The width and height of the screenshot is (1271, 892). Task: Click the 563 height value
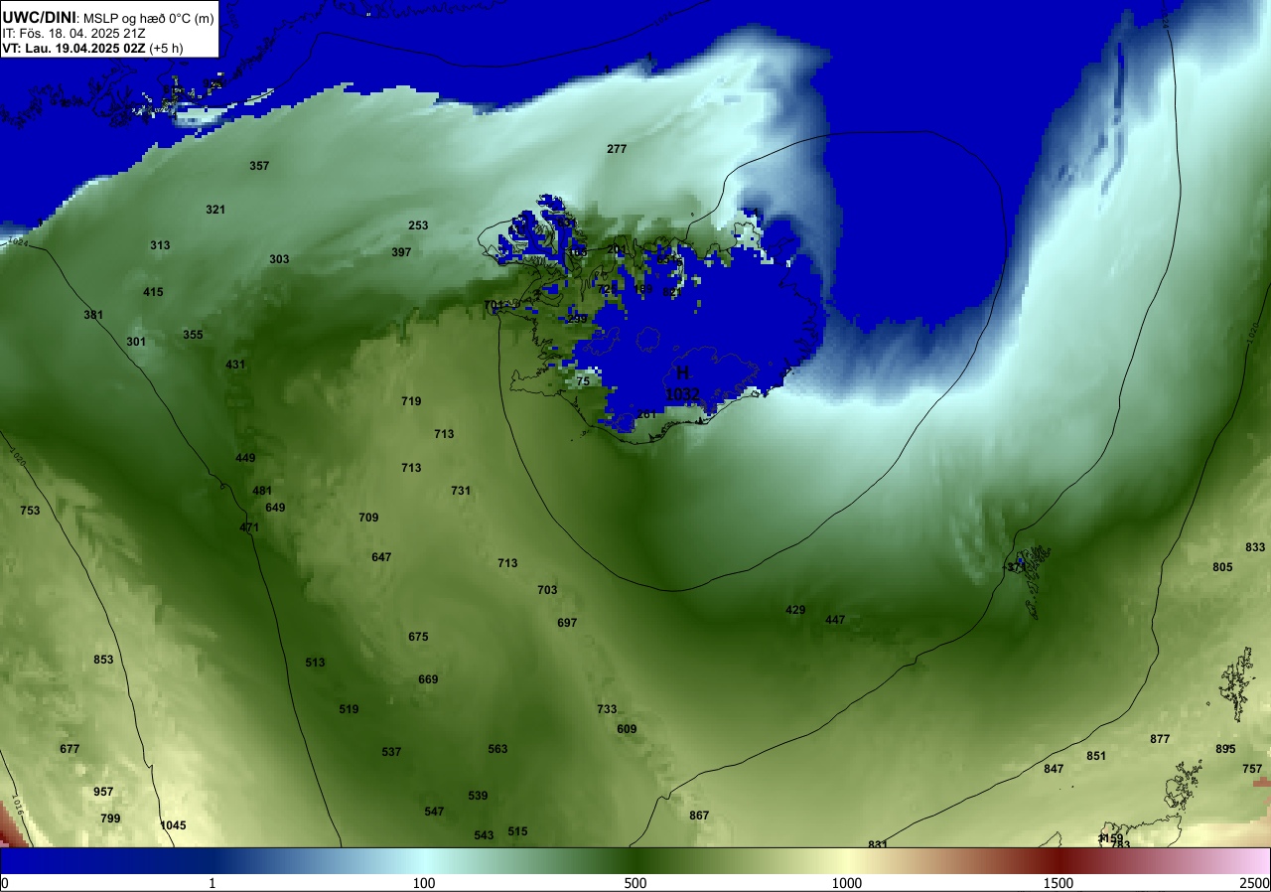click(497, 749)
